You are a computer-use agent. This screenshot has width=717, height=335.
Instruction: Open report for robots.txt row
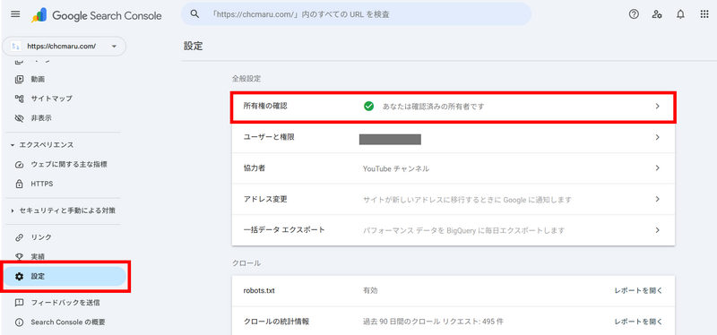point(638,291)
